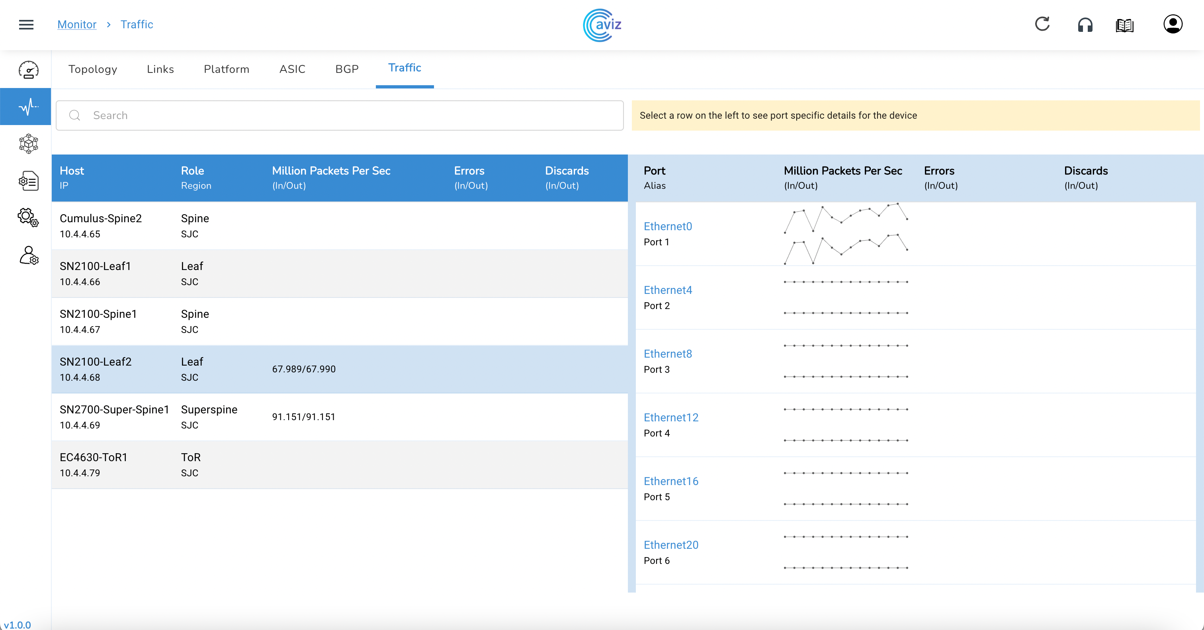Open the Ethernet12 port link
The image size is (1204, 630).
671,417
